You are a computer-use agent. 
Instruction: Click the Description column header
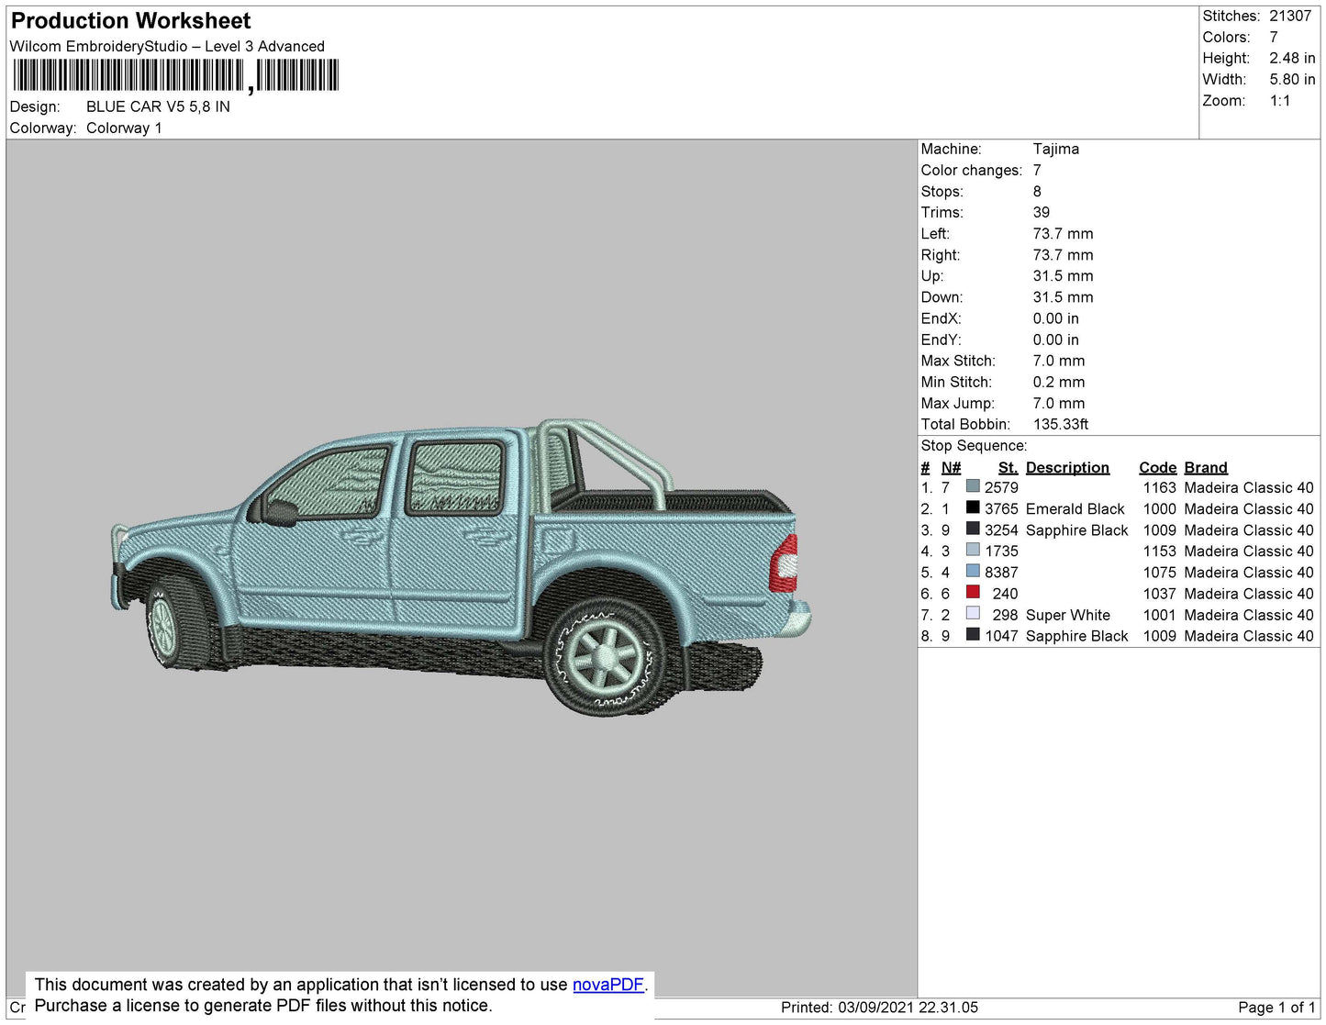(1067, 467)
